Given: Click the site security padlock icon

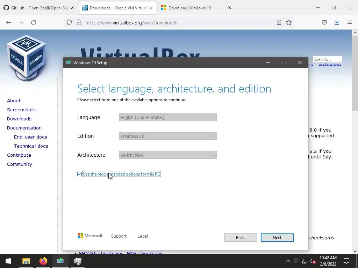Looking at the screenshot, I should coord(79,23).
